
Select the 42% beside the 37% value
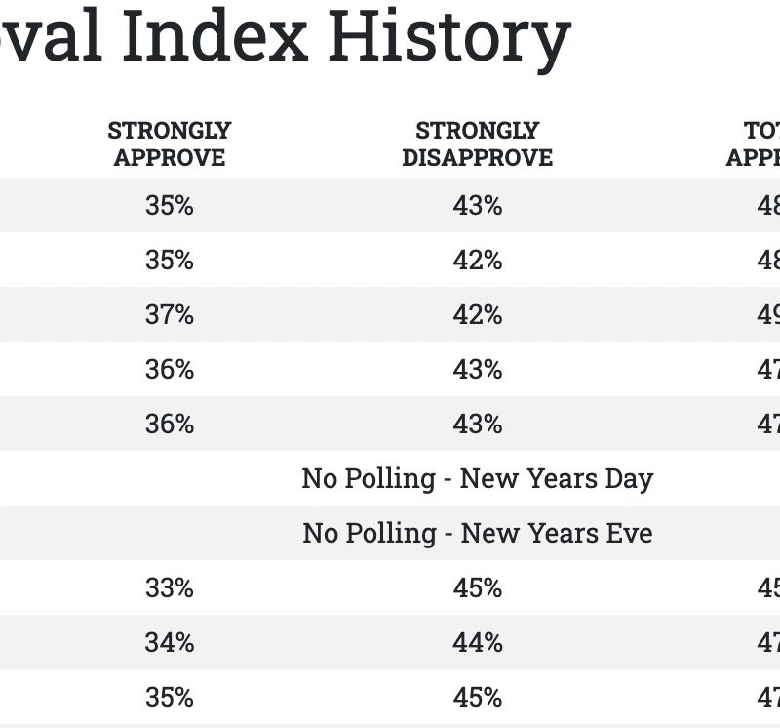tap(477, 315)
